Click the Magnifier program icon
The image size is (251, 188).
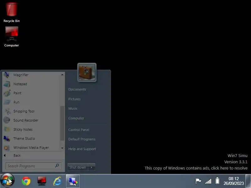tap(7, 75)
